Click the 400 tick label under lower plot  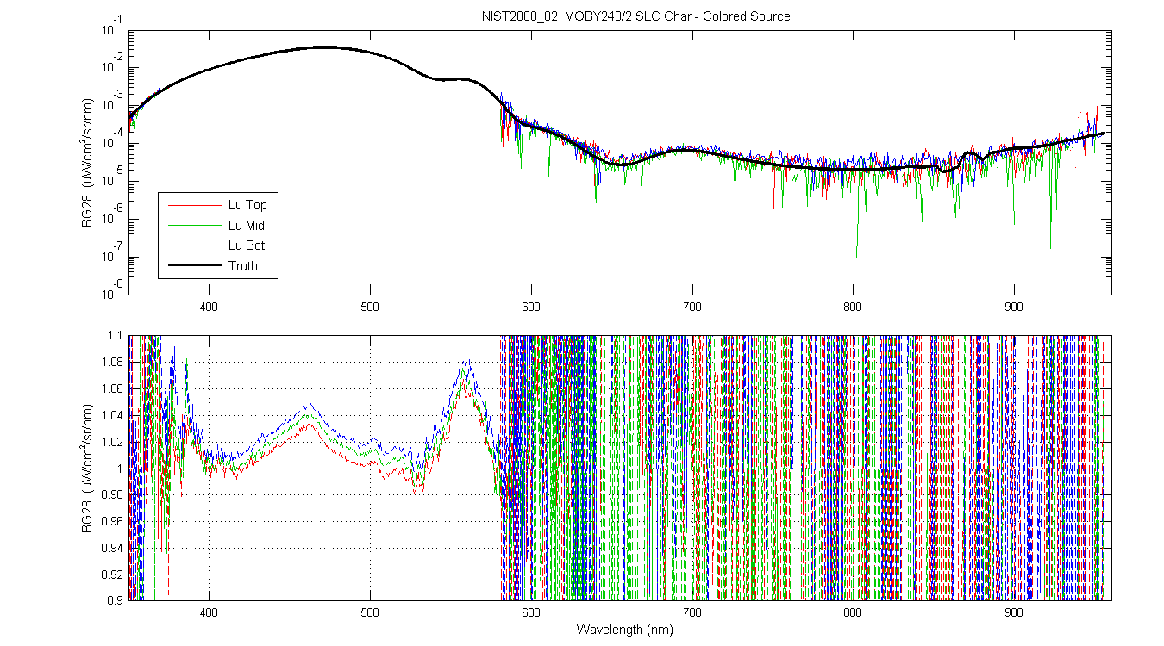tap(209, 612)
